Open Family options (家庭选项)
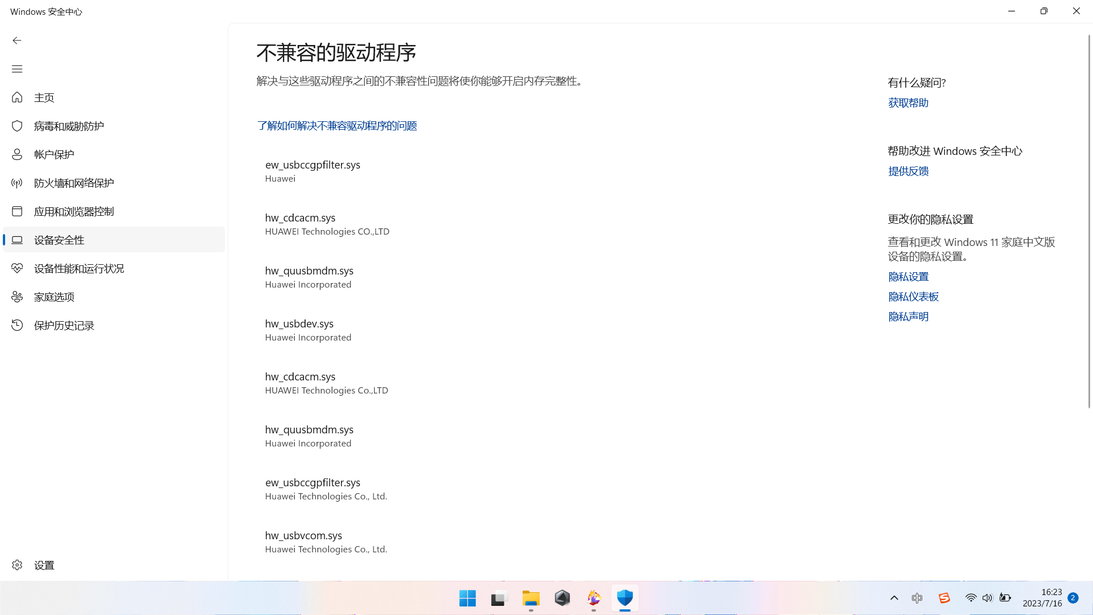1093x615 pixels. (x=54, y=297)
